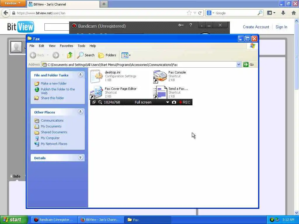Click the Search toolbar button
The width and height of the screenshot is (299, 224).
point(86,55)
